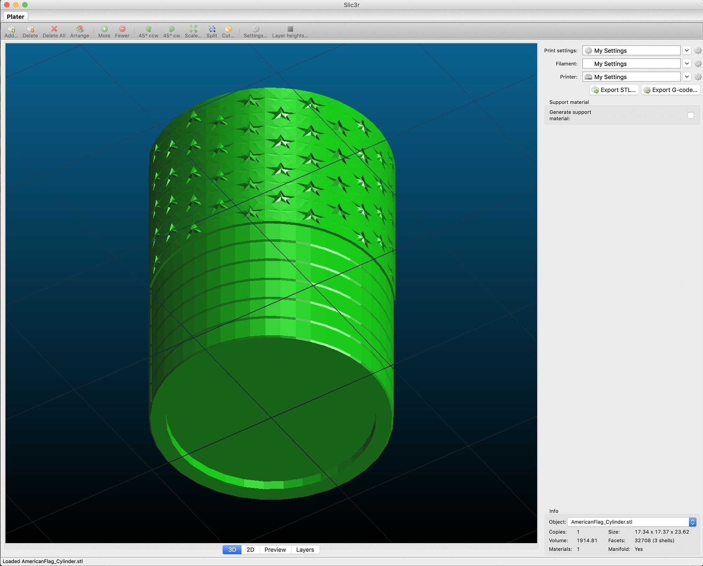Click Export STL button
This screenshot has height=566, width=703.
click(614, 90)
